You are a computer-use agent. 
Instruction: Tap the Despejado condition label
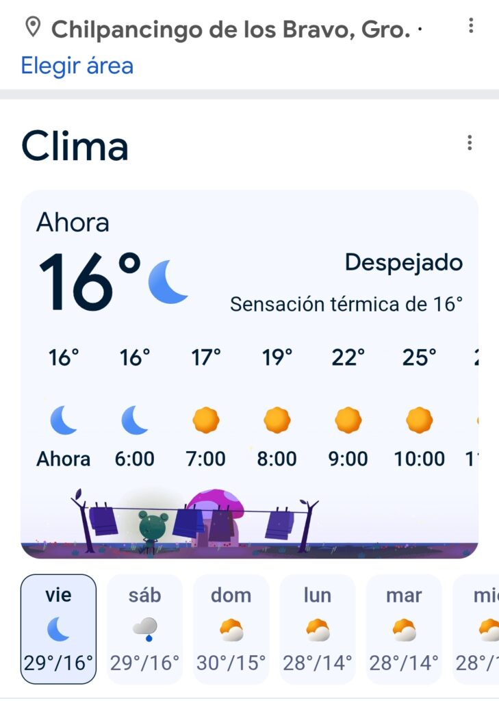(x=403, y=262)
